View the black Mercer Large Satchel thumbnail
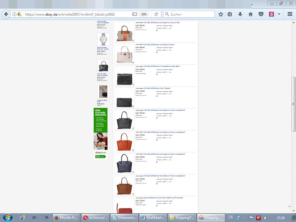The height and width of the screenshot is (222, 296). pos(124,119)
